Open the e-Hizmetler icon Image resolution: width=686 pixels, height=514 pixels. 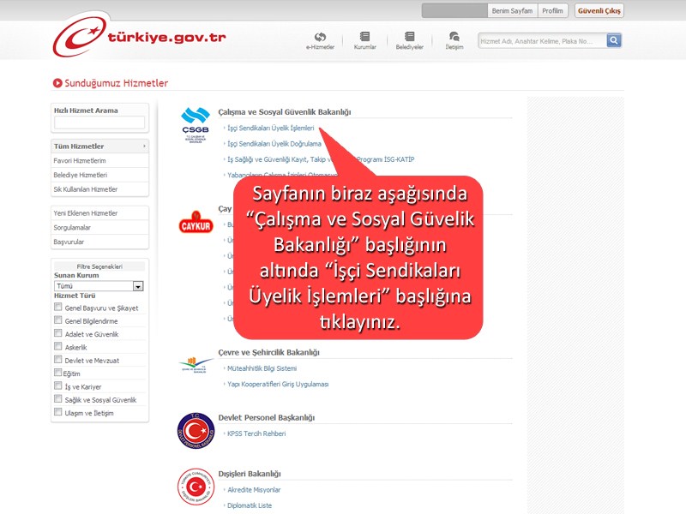pos(320,40)
